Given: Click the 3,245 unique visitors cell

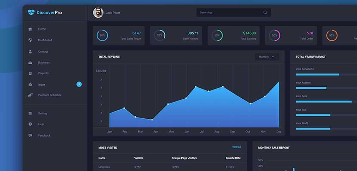Looking at the screenshot, I should tap(176, 167).
